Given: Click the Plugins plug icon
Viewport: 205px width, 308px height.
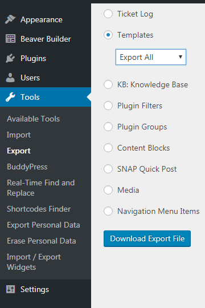Looking at the screenshot, I should point(10,58).
